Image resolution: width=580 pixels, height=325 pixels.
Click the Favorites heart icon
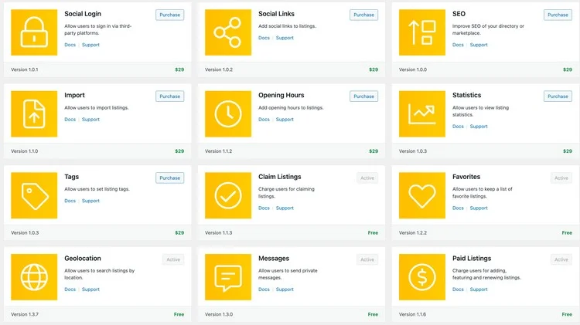pos(422,195)
